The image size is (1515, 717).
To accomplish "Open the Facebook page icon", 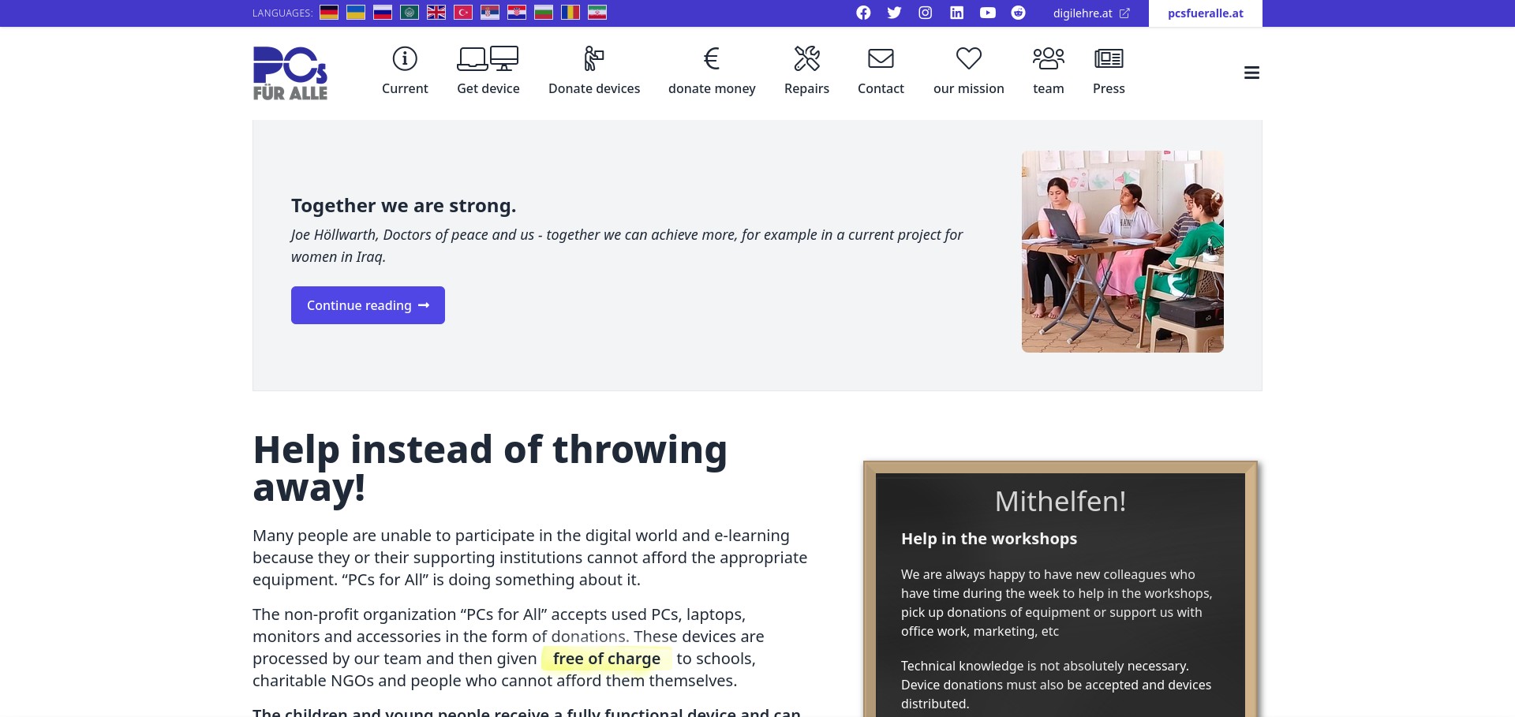I will (x=863, y=13).
